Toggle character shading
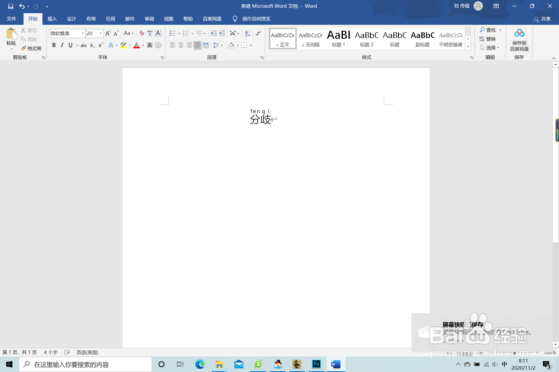 [150, 45]
